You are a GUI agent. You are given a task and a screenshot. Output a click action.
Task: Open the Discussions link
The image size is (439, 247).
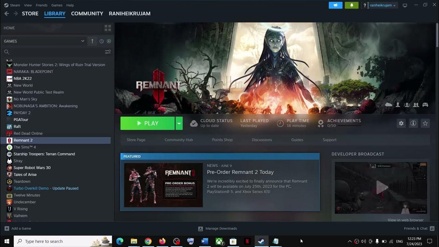(262, 140)
